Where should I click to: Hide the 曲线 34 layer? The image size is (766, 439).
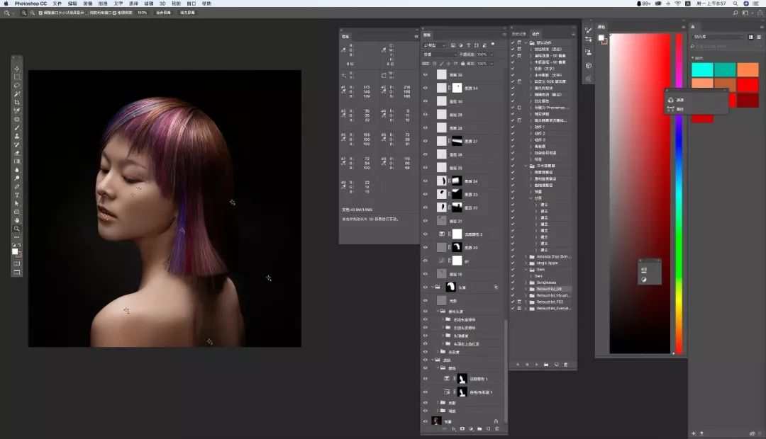tap(425, 88)
